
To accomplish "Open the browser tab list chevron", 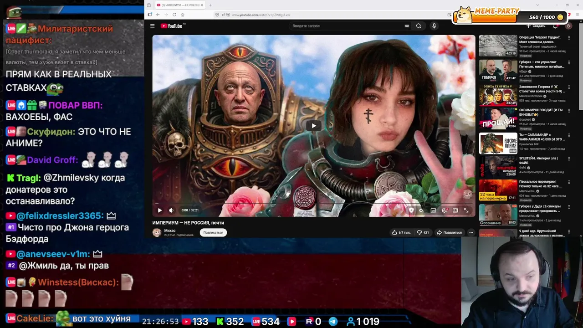I will 538,5.
